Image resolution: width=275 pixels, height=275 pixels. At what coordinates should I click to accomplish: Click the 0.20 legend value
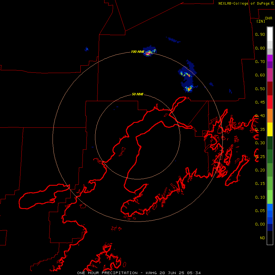[x=260, y=170]
